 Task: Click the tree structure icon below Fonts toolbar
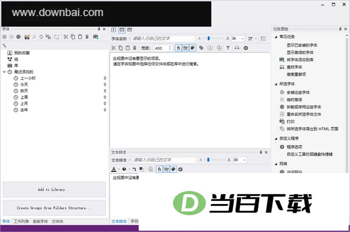[x=4, y=45]
